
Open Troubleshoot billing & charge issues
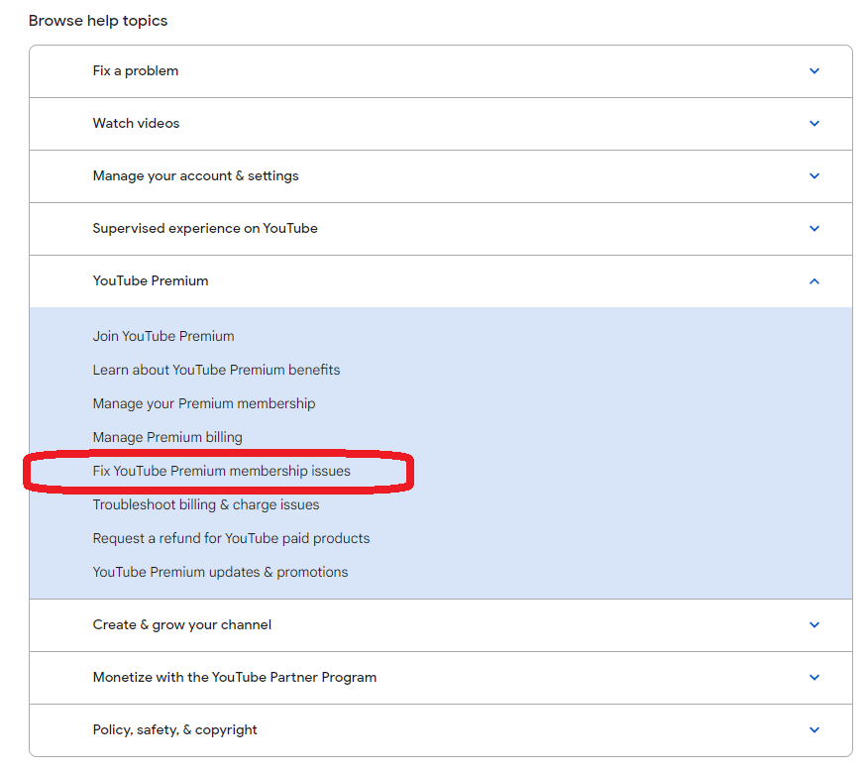click(206, 505)
